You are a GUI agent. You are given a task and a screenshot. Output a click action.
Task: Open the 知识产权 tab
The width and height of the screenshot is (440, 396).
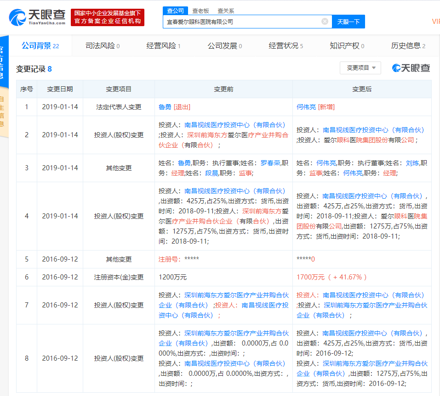point(347,46)
